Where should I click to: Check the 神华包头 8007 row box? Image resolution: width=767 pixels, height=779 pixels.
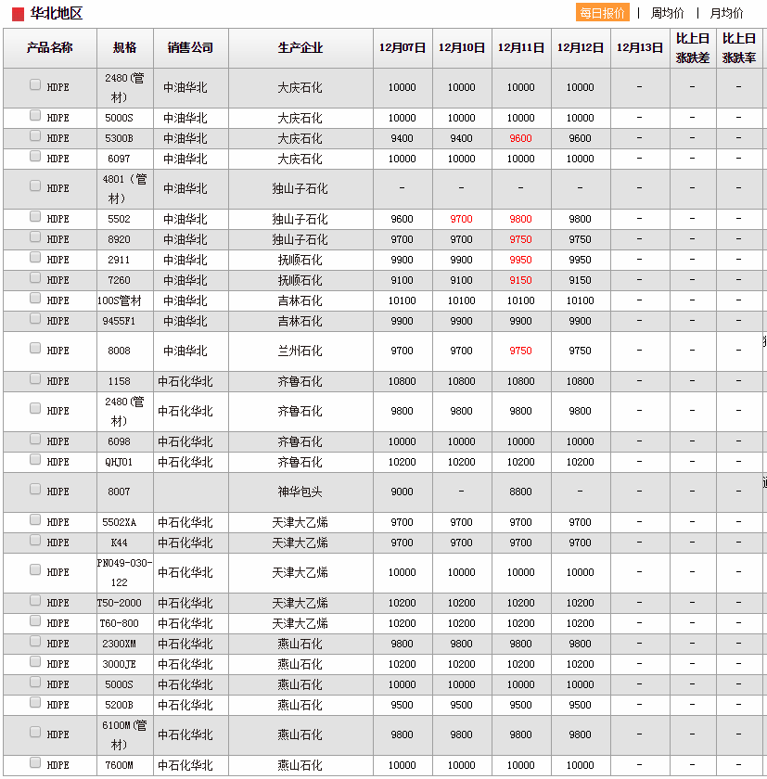coord(34,489)
